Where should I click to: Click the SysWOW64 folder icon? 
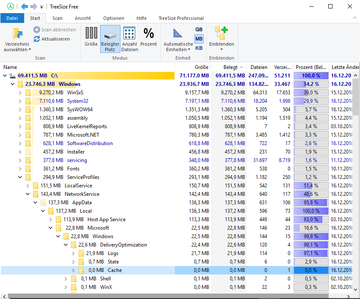click(28, 110)
